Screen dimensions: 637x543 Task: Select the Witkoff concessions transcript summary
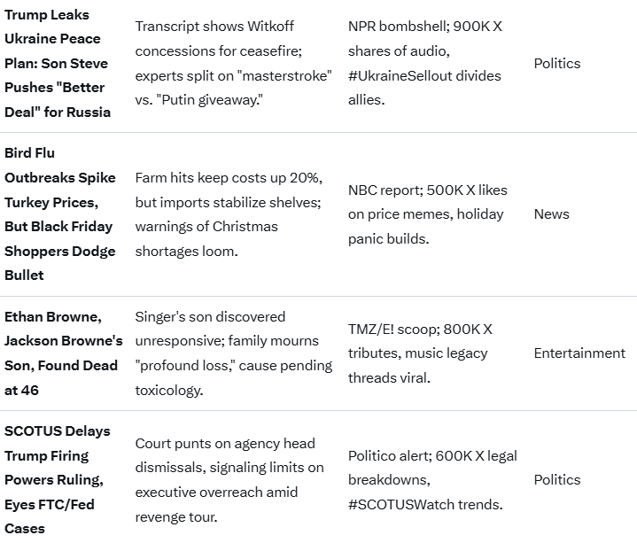pyautogui.click(x=233, y=63)
